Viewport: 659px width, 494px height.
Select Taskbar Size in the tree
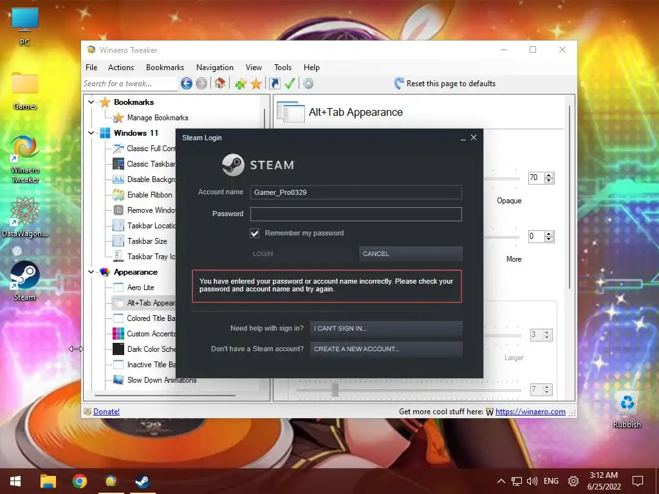pos(147,241)
